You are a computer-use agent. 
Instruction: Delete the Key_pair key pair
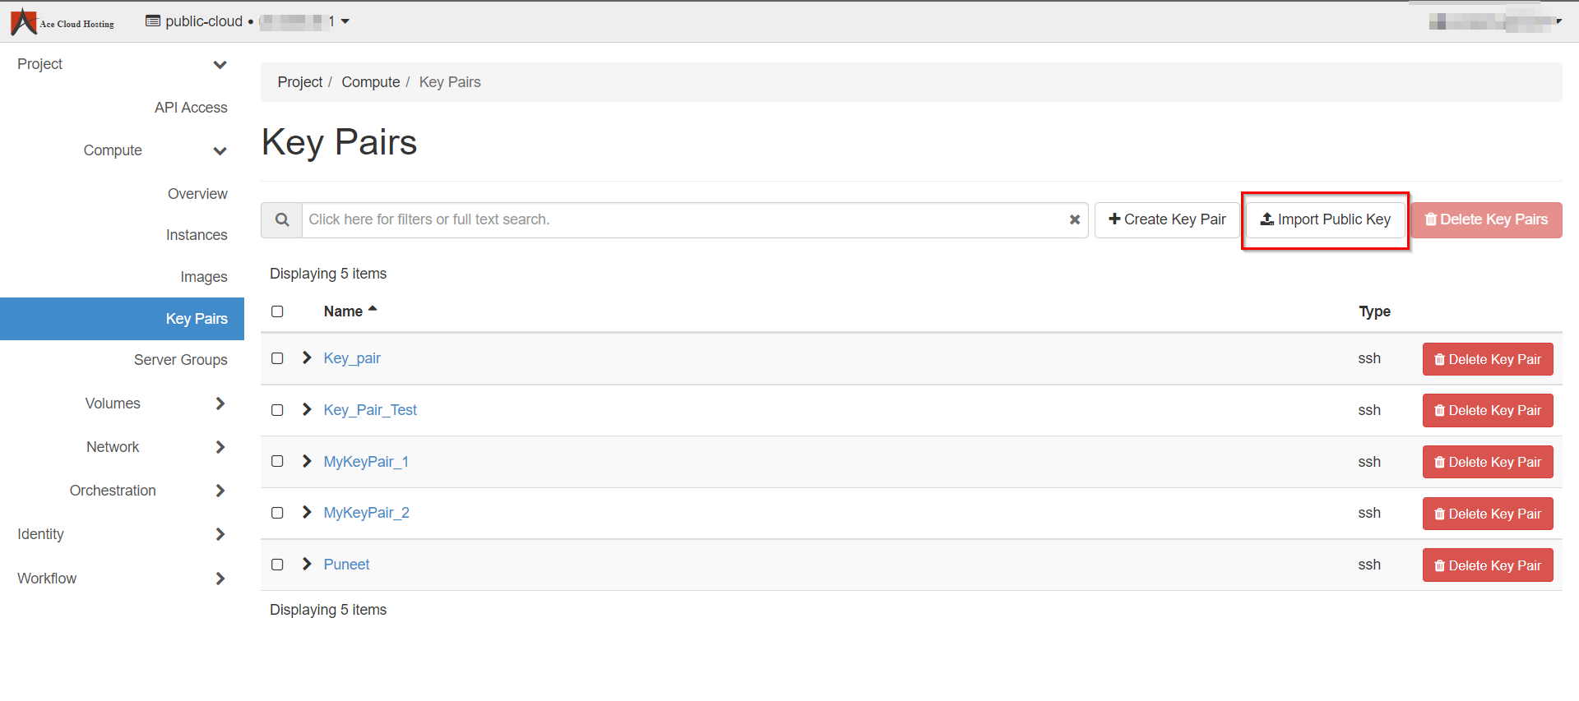(x=1487, y=359)
